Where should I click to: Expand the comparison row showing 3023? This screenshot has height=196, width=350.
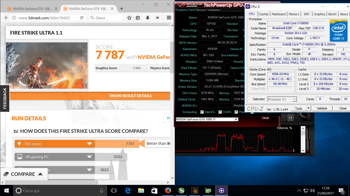click(89, 170)
